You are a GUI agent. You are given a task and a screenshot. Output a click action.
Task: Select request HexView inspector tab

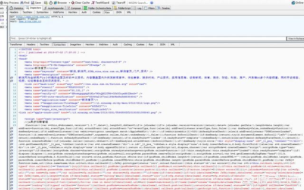73,12
